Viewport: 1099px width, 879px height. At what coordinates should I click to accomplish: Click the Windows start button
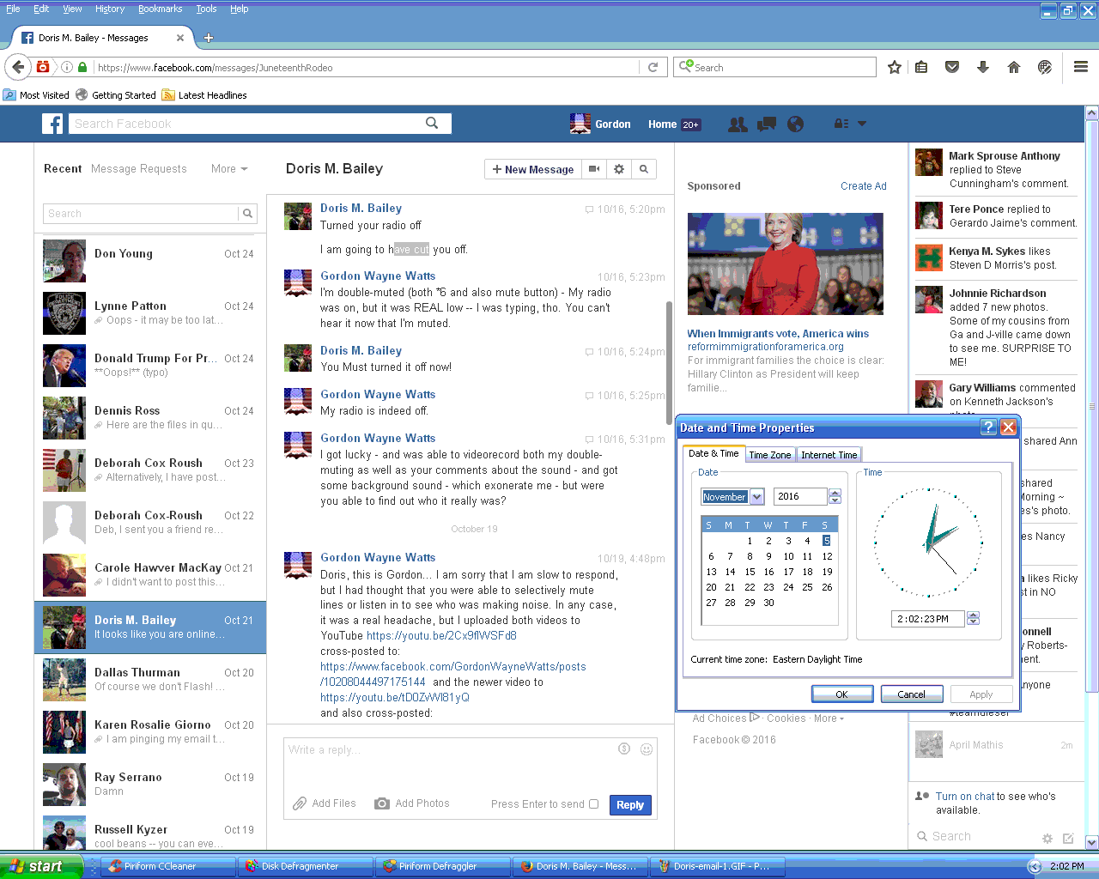38,866
